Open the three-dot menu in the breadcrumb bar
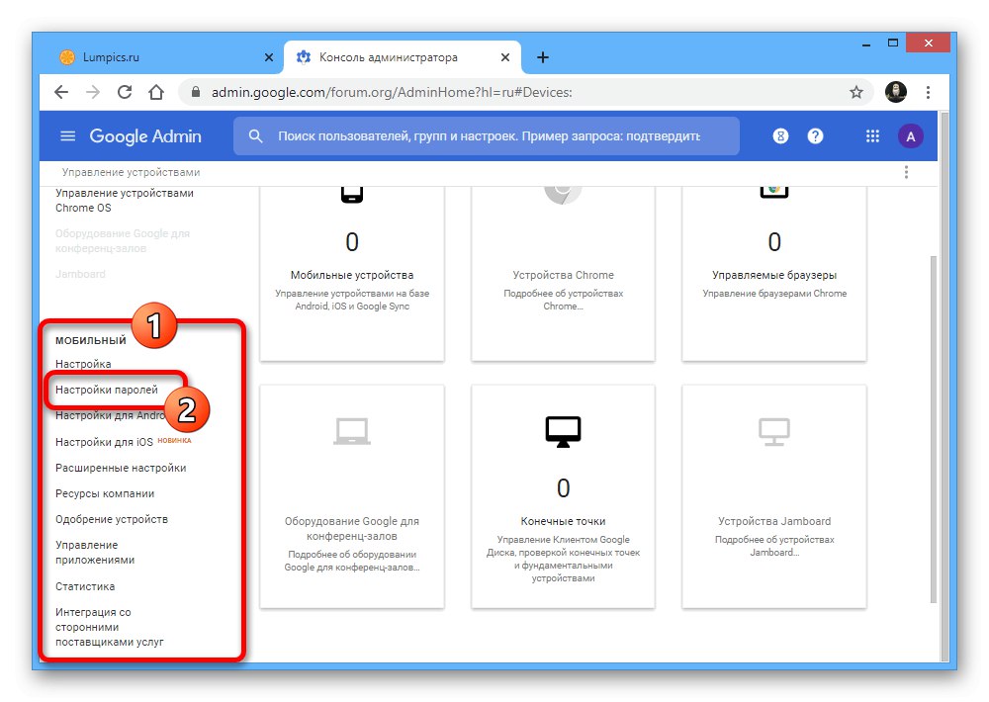 coord(906,172)
